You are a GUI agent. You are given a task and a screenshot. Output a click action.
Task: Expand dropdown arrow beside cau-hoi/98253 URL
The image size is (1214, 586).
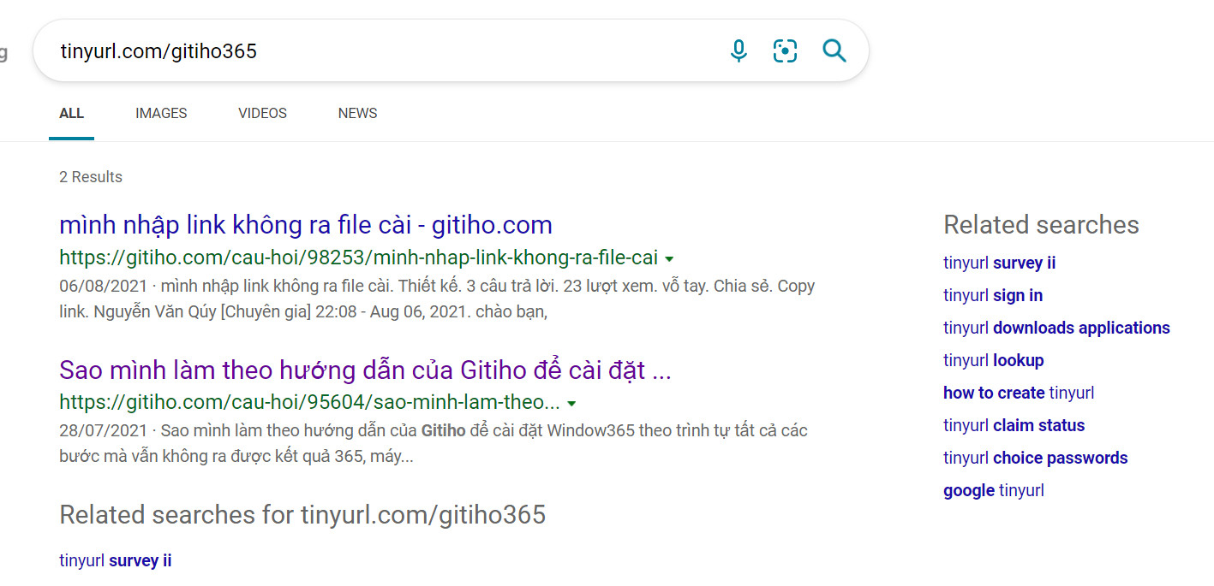(669, 258)
